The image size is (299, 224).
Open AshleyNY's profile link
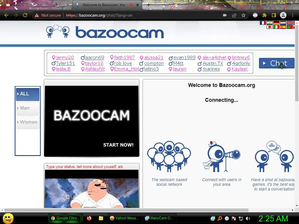click(x=95, y=69)
